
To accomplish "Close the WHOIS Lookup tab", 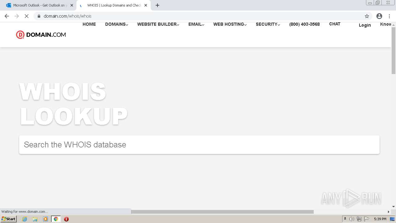I will click(146, 5).
